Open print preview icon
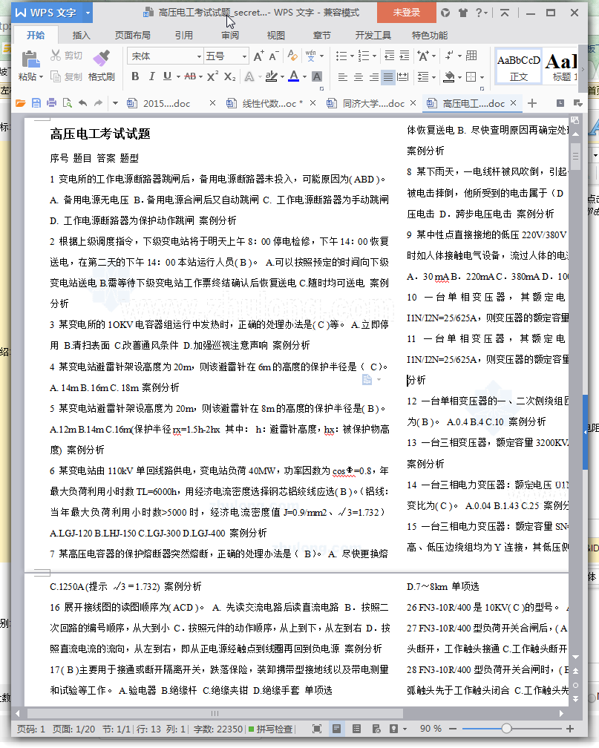599x748 pixels. (x=68, y=103)
